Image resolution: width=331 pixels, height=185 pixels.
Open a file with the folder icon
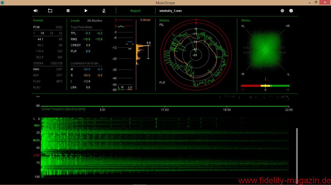(x=50, y=11)
